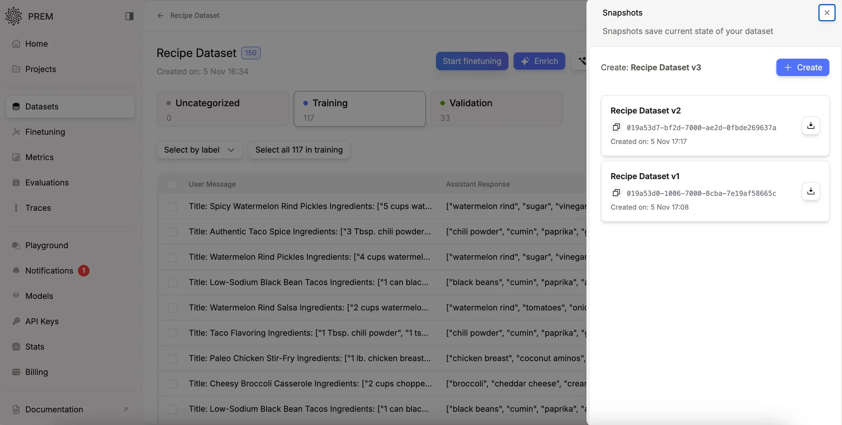
Task: Open the Metrics page
Action: 38,157
